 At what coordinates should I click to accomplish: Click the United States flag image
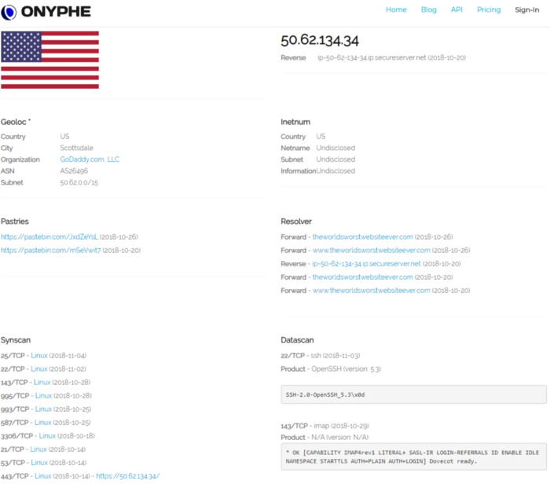tap(49, 60)
